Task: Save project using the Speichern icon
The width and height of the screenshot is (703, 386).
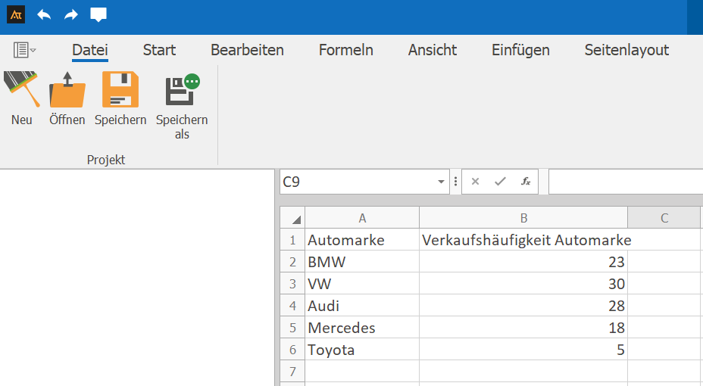Action: coord(120,91)
